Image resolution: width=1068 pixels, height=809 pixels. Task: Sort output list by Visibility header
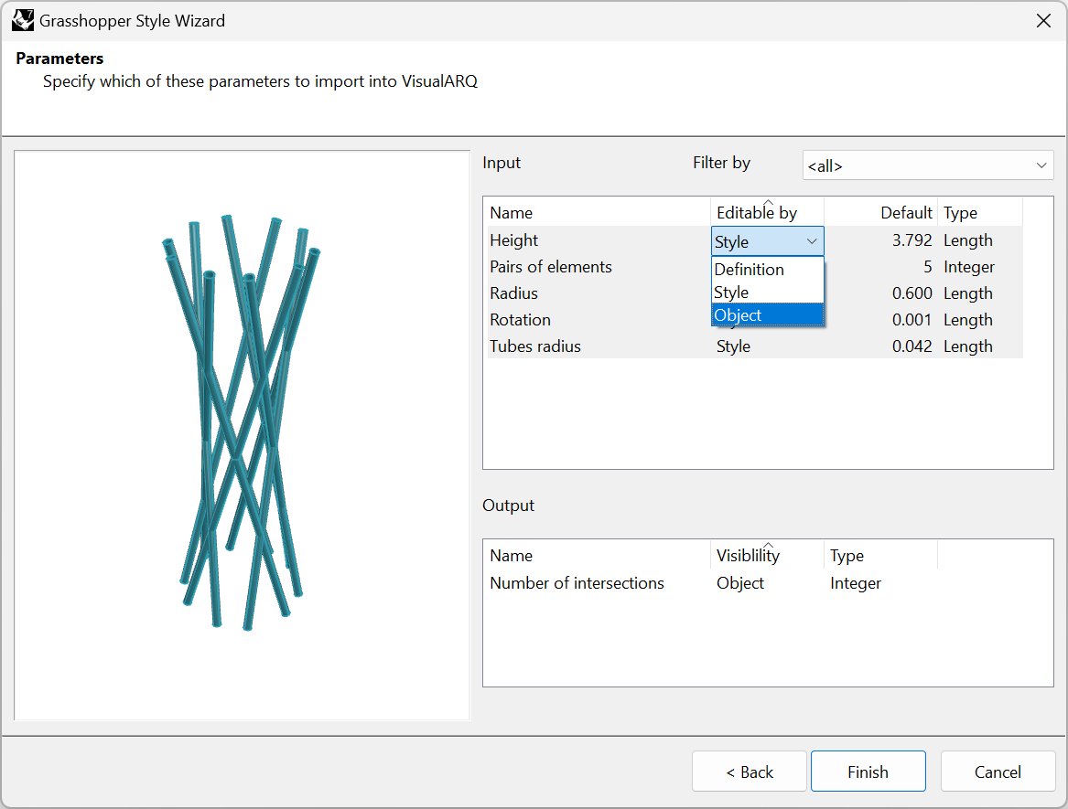[768, 556]
